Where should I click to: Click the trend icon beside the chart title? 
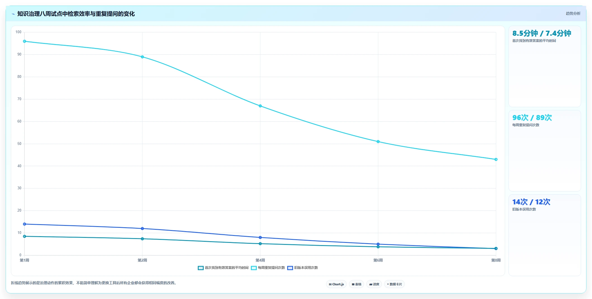(13, 14)
